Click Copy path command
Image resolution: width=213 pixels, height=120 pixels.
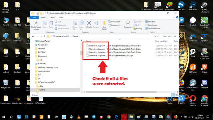pos(61,25)
